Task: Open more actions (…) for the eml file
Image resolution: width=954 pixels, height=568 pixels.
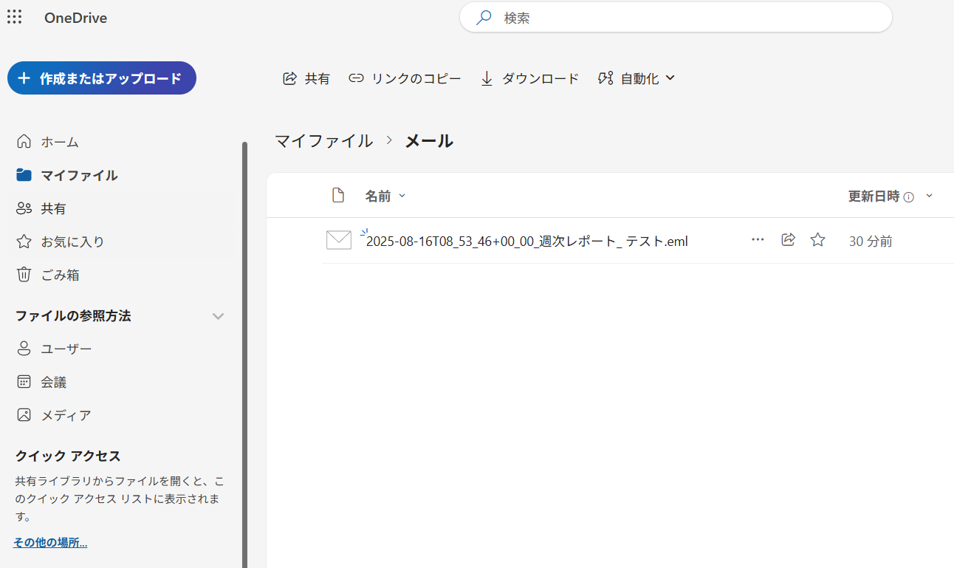Action: (x=758, y=240)
